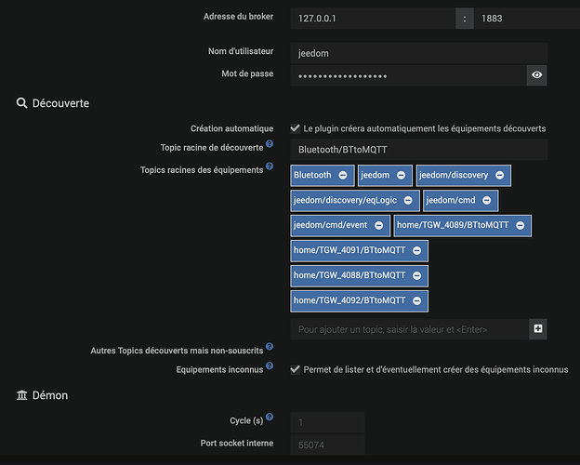Viewport: 580px width, 465px height.
Task: Remove the jeedom/discovery/eqLogic topic tag
Action: 406,200
